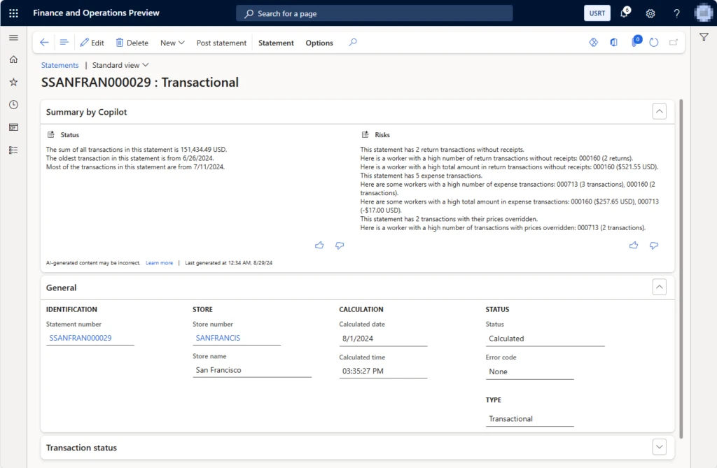This screenshot has height=468, width=717.
Task: Open the Statements breadcrumb link
Action: (60, 64)
